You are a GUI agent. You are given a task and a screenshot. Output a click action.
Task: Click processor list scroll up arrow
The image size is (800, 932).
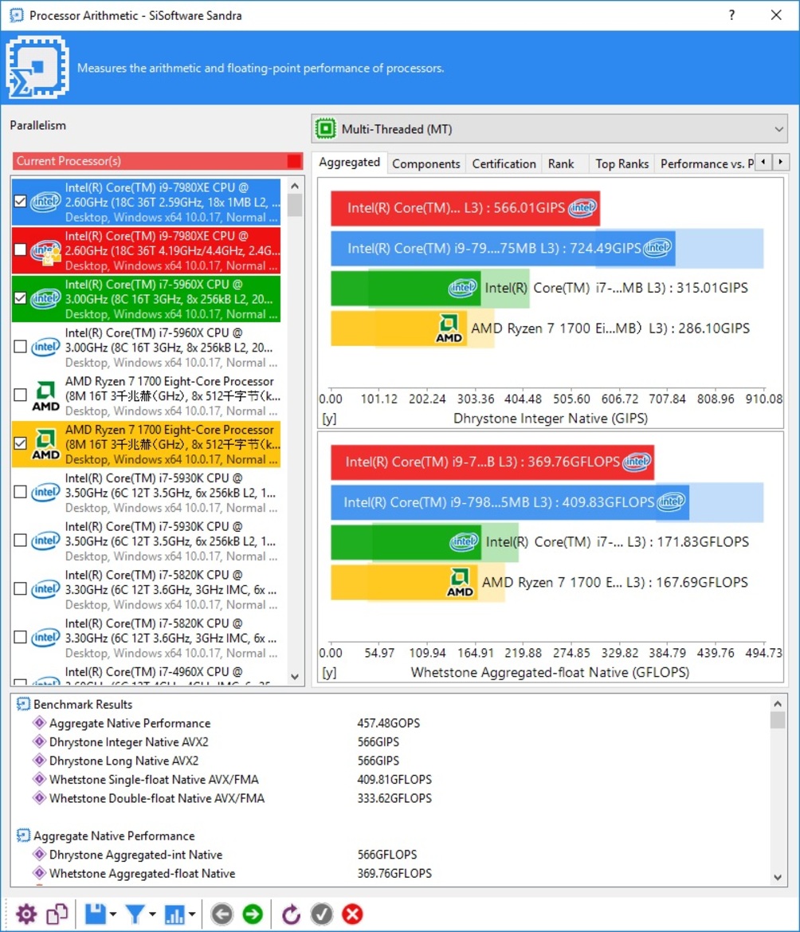[295, 186]
